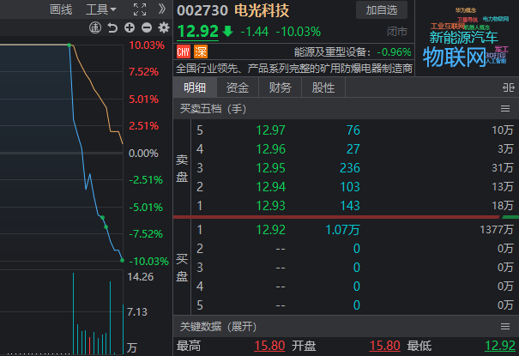Open the 买卖五档 section menu icon
519x356 pixels.
pos(505,109)
